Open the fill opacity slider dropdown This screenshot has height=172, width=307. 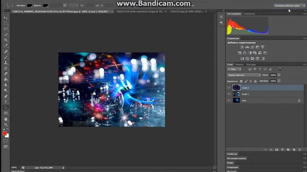279,81
